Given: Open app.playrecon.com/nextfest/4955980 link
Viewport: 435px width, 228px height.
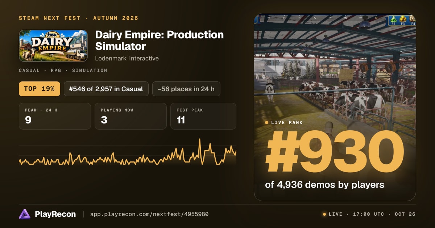Looking at the screenshot, I should [149, 214].
